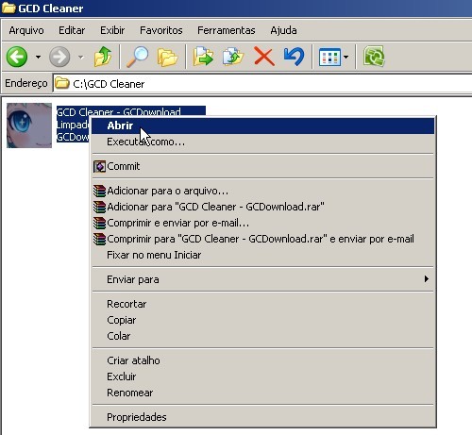Image resolution: width=472 pixels, height=435 pixels.
Task: Choose Abrir in context menu
Action: point(262,125)
